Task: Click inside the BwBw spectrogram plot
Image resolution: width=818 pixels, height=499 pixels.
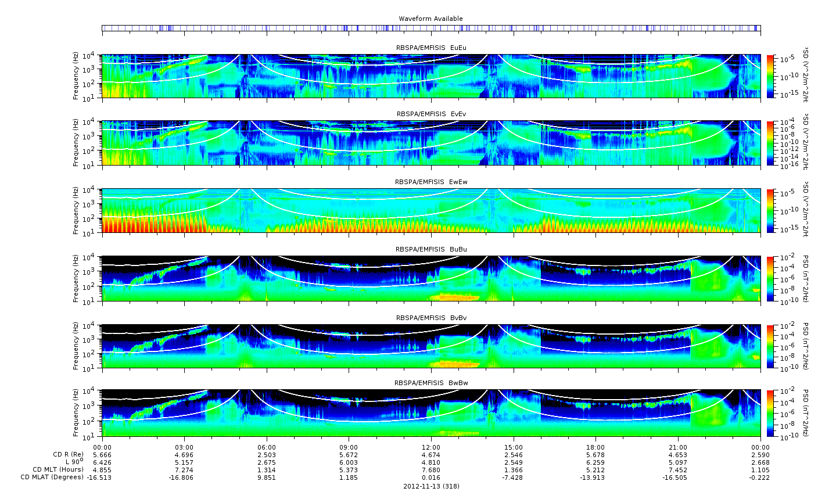Action: (431, 413)
